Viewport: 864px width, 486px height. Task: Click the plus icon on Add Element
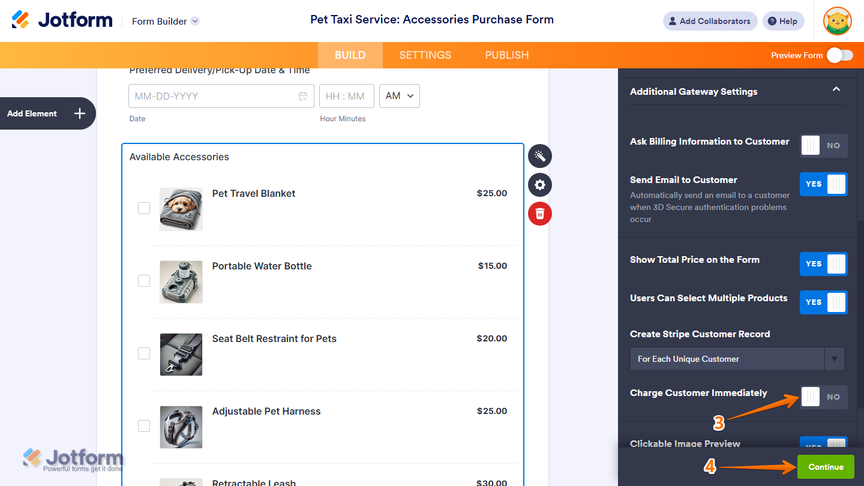(x=80, y=113)
